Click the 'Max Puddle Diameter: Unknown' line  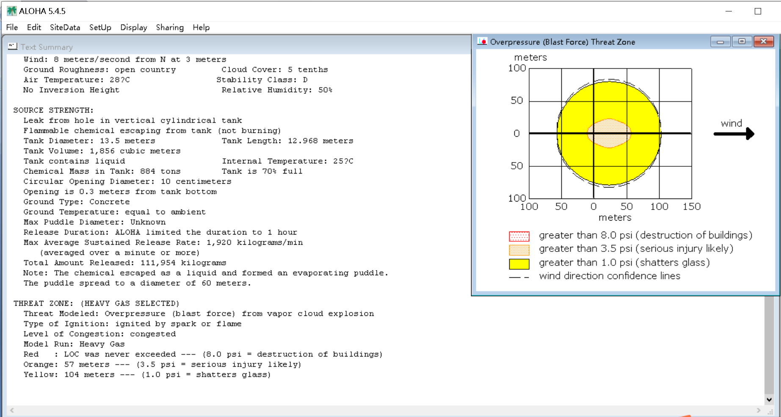(94, 222)
